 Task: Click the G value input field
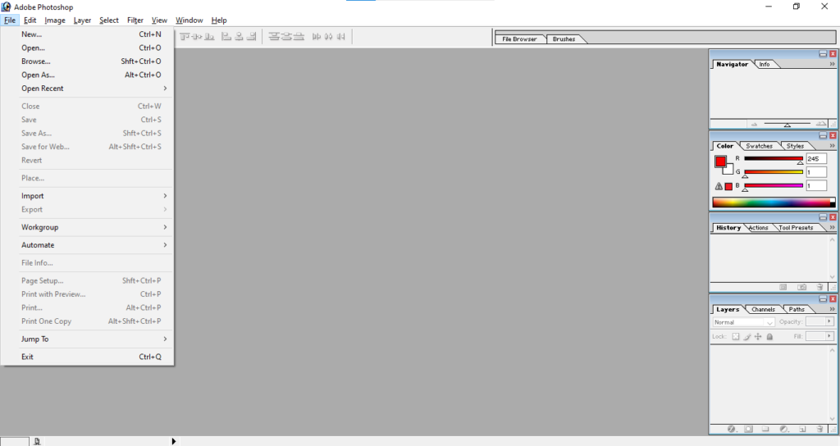tap(816, 172)
